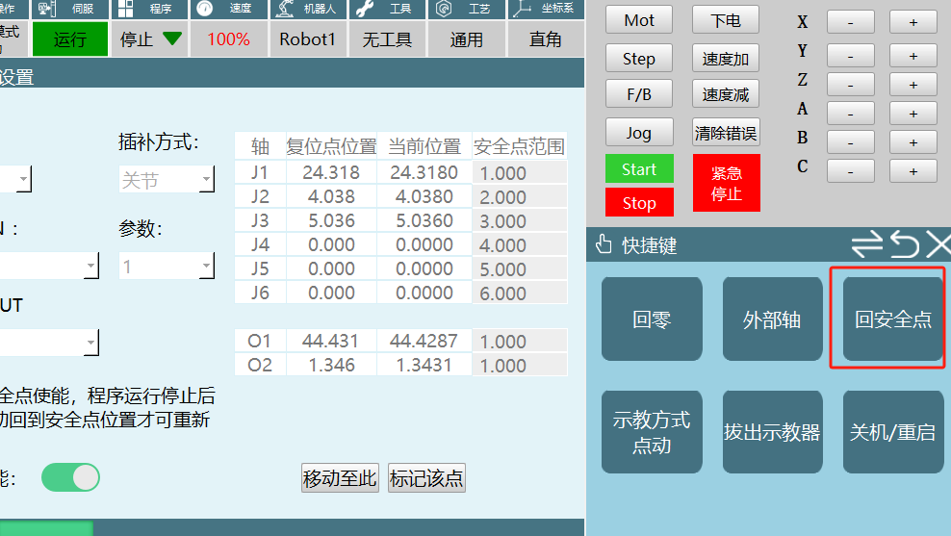Screen dimensions: 951x536
Task: Select the Robot1 indicator
Action: (308, 39)
